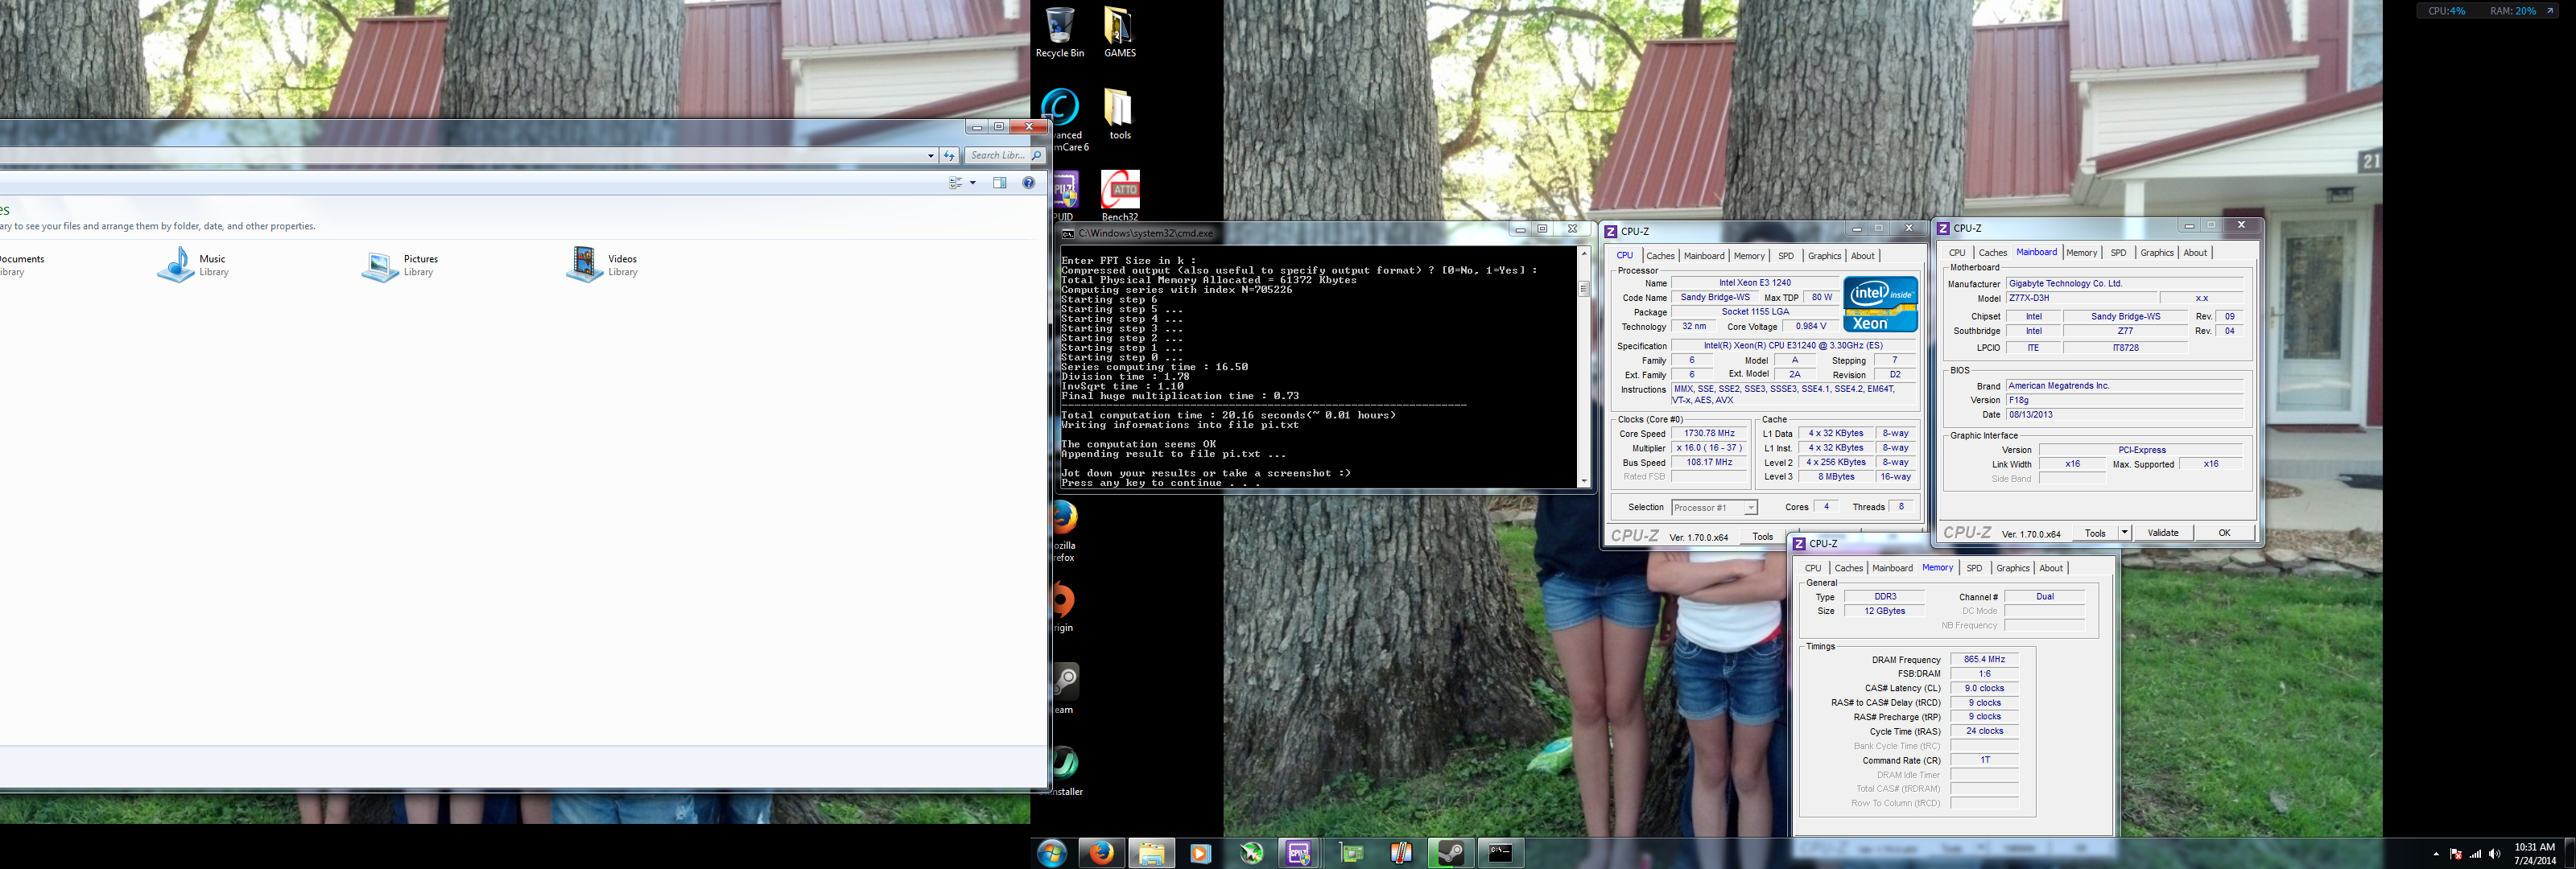Click the cmd.exe title bar icon
2576x869 pixels.
(1068, 233)
